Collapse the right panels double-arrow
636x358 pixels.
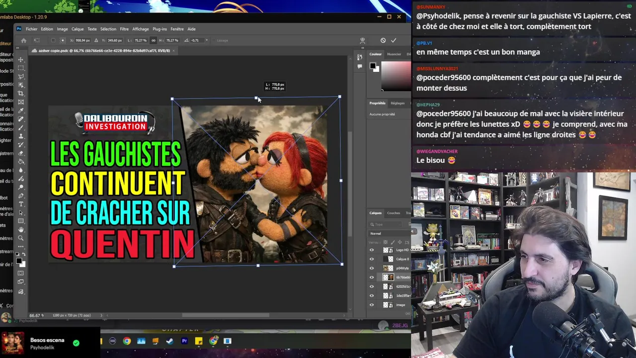363,48
